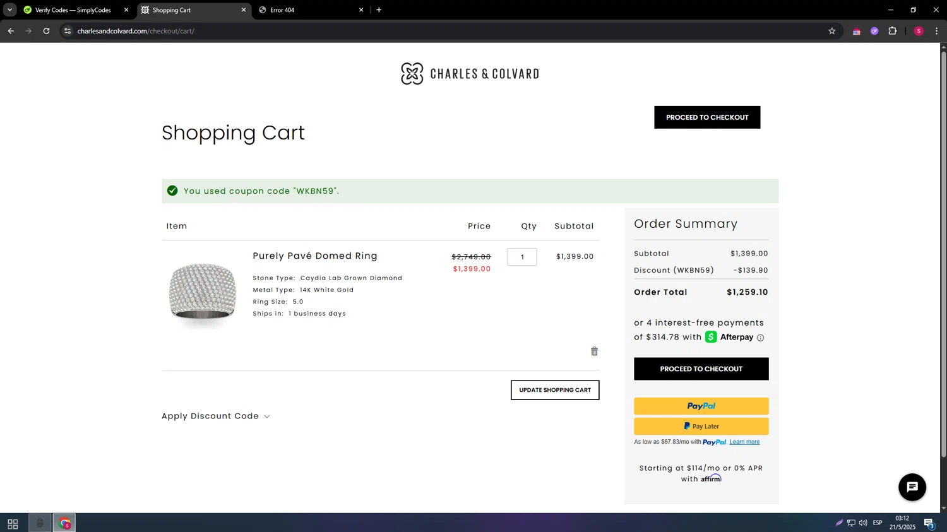Close the Error 404 tab
Image resolution: width=947 pixels, height=532 pixels.
point(361,10)
